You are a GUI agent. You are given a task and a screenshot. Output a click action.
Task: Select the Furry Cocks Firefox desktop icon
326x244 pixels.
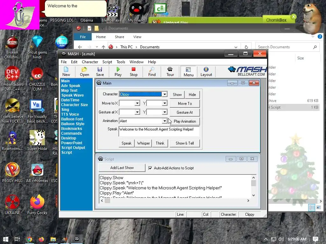click(x=37, y=205)
